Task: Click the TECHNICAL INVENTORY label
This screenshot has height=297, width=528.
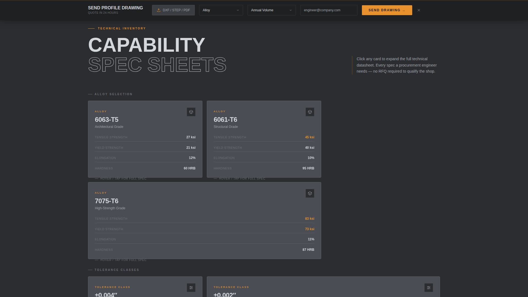Action: [122, 28]
